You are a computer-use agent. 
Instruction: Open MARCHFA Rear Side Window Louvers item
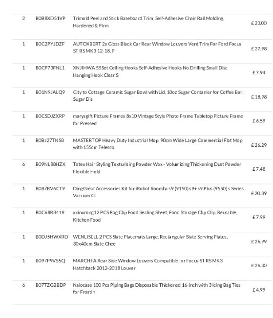click(147, 264)
